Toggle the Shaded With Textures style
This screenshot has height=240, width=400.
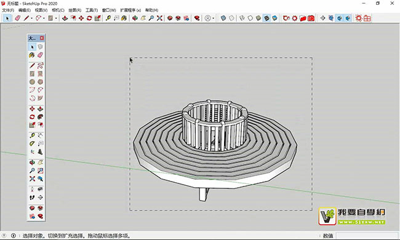pos(266,18)
